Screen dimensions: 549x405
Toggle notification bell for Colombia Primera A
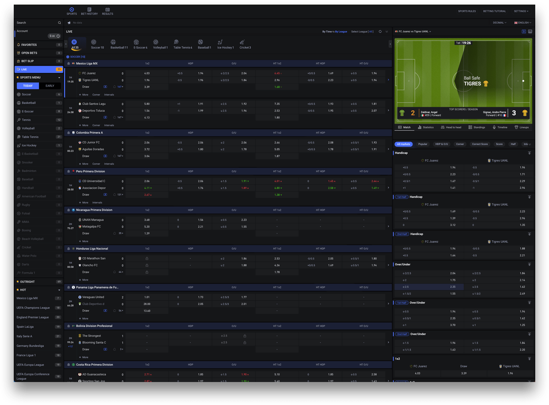click(x=68, y=133)
